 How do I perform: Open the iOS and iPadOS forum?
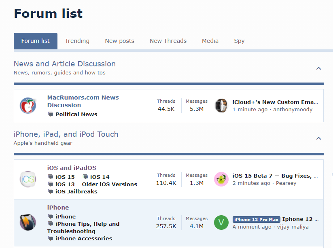coord(72,168)
